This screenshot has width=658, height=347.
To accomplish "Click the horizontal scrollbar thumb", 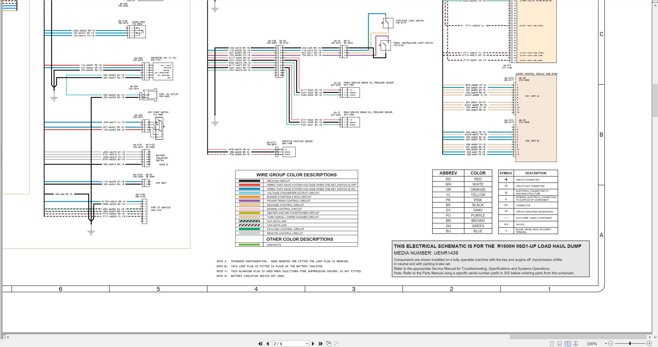I will [578, 337].
